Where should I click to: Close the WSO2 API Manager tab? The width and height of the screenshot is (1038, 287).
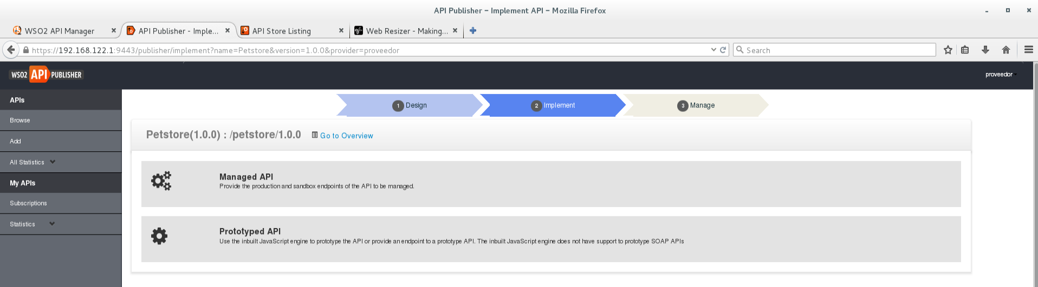click(x=113, y=31)
